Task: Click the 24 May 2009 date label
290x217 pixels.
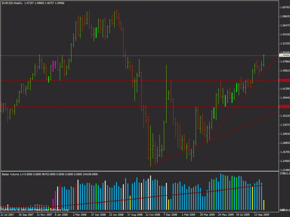Action: coord(226,215)
